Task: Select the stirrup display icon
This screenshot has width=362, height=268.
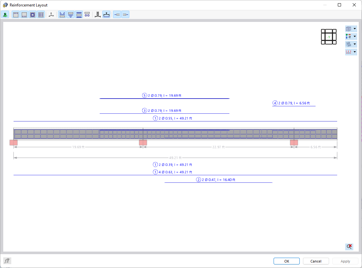Action: [33, 14]
